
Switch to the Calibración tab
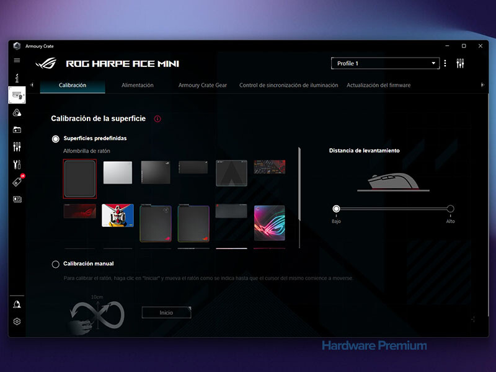pyautogui.click(x=73, y=85)
